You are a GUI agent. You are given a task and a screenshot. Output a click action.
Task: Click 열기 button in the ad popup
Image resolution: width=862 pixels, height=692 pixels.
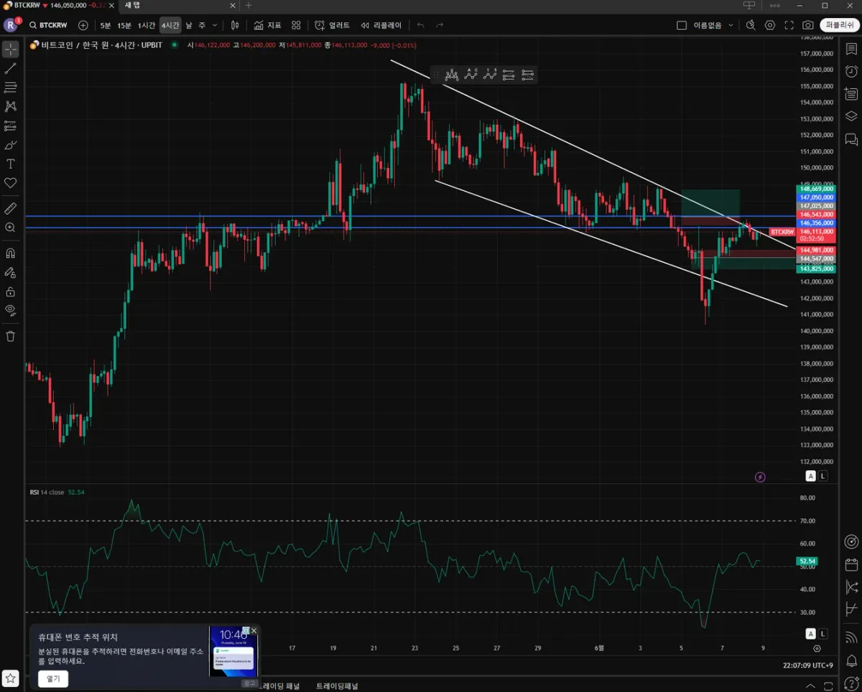coord(53,678)
